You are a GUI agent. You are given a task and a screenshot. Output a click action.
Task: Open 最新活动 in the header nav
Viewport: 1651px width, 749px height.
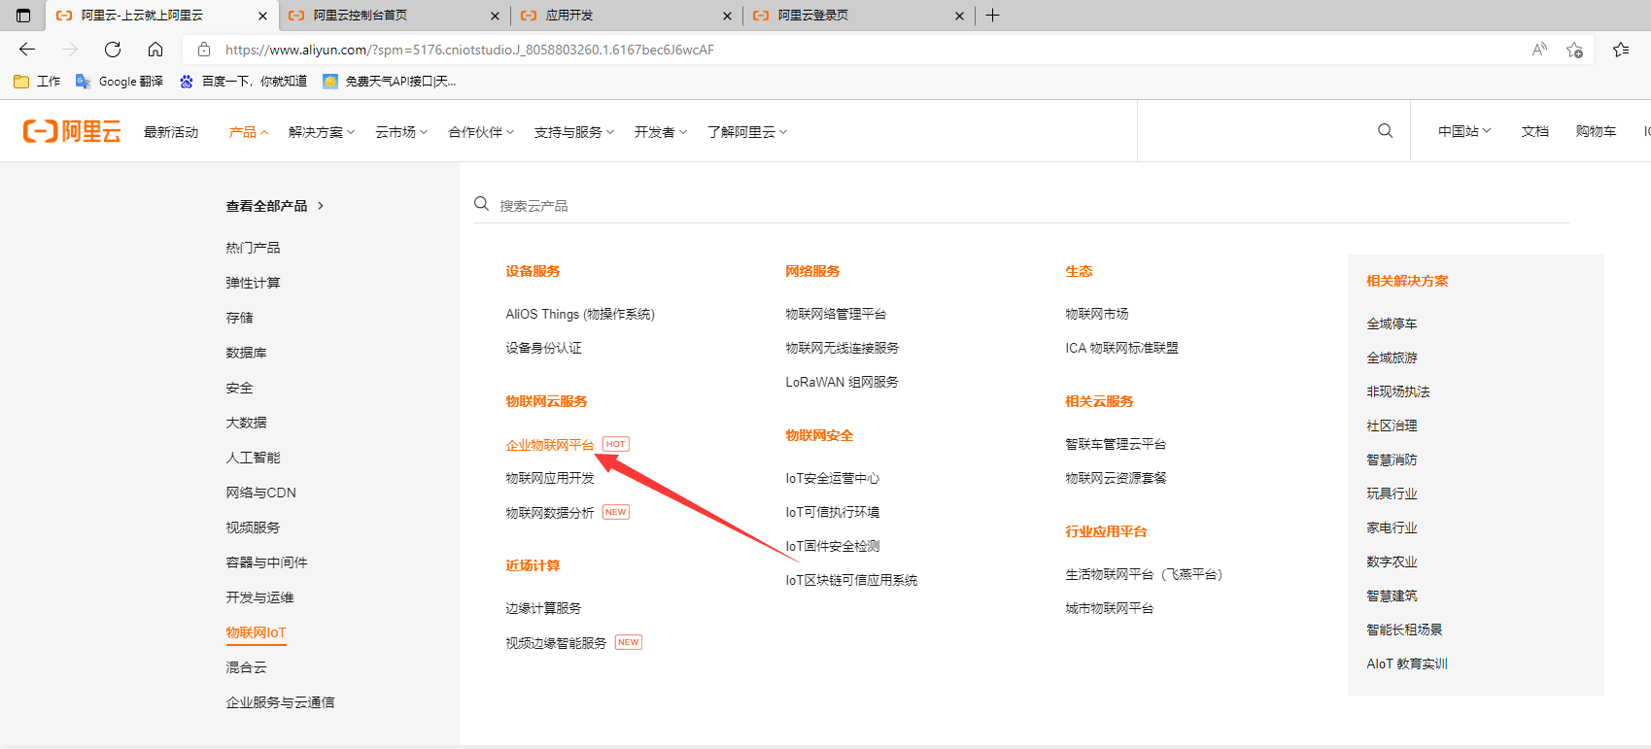click(171, 132)
